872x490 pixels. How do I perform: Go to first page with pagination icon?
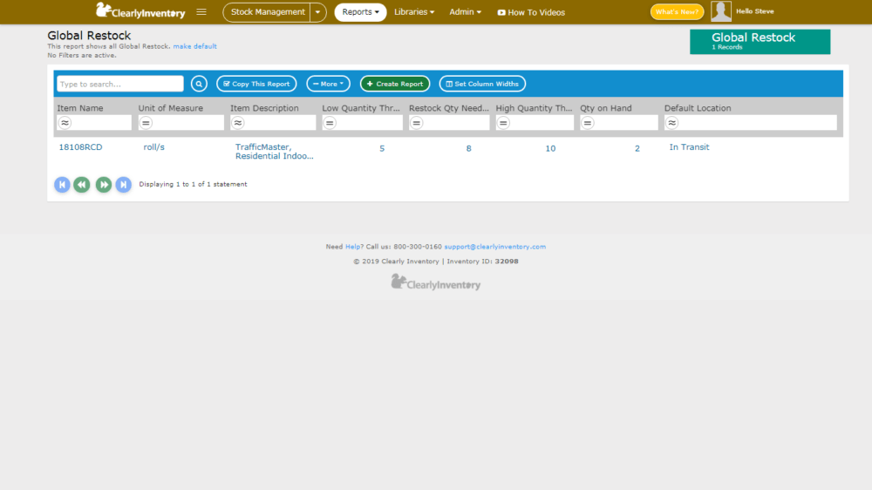[x=62, y=185]
